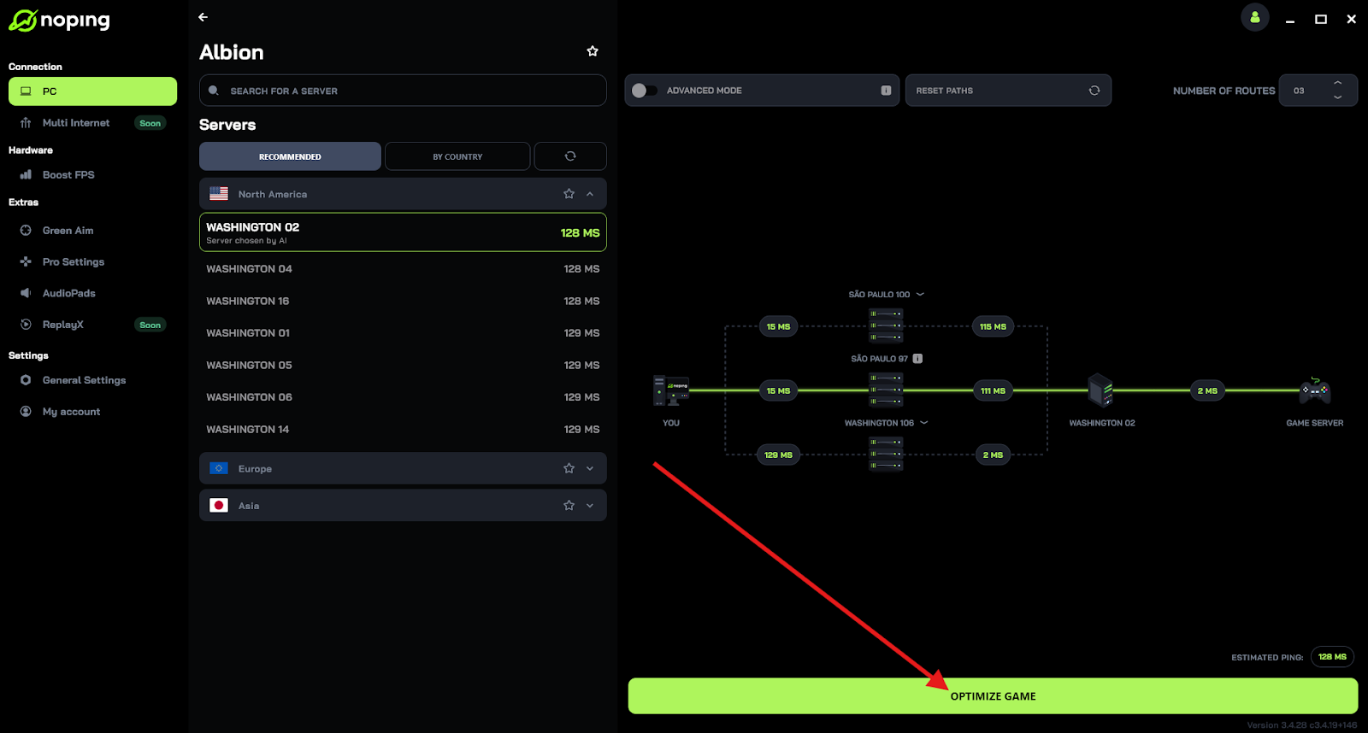Increase the number of routes

click(x=1338, y=83)
